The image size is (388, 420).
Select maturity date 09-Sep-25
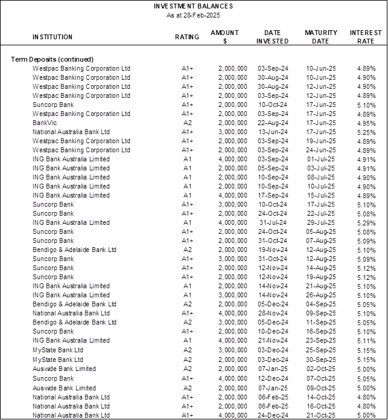pyautogui.click(x=321, y=314)
